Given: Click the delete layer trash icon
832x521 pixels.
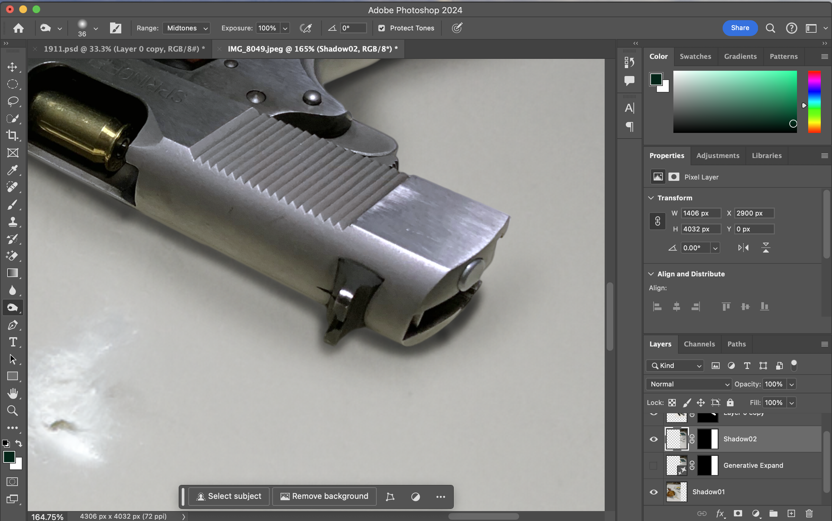Looking at the screenshot, I should pos(809,513).
